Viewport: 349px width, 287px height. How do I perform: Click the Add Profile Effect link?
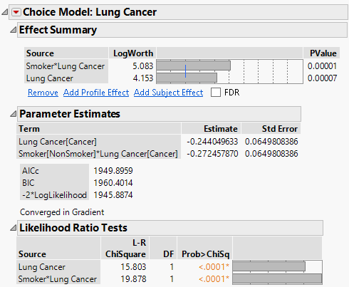(x=96, y=93)
